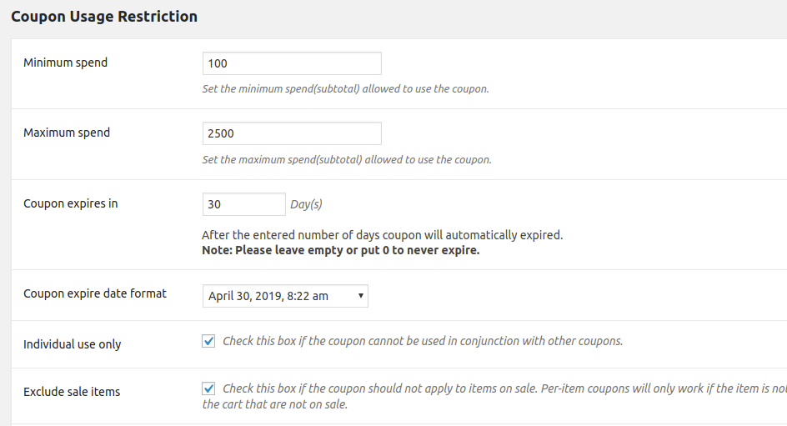Uncheck the Individual use only checkbox
The height and width of the screenshot is (426, 787).
point(208,341)
